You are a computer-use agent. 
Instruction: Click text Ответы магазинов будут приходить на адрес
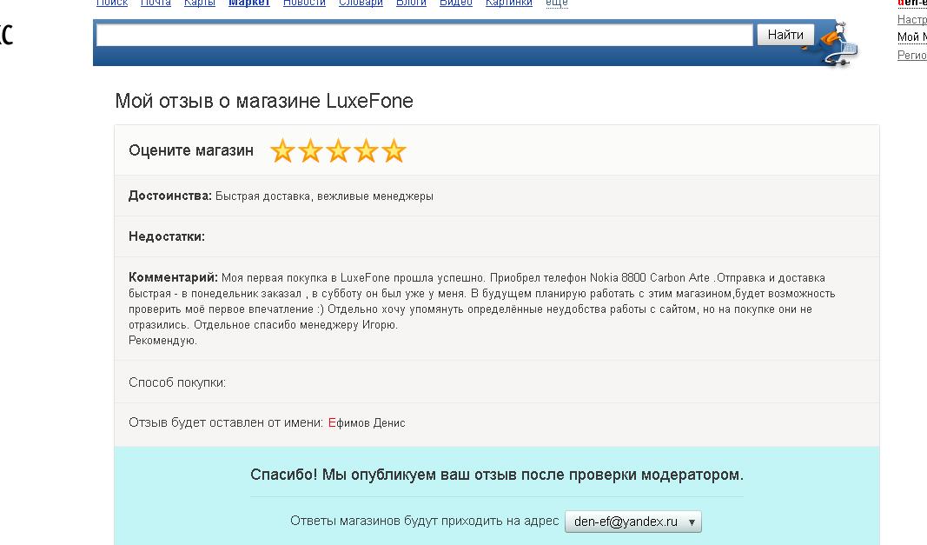(x=425, y=521)
